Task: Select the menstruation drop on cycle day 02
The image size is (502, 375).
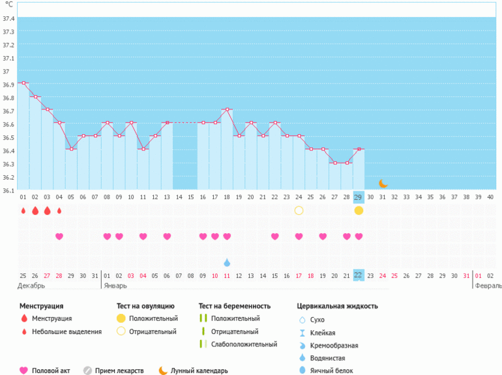Action: 35,210
